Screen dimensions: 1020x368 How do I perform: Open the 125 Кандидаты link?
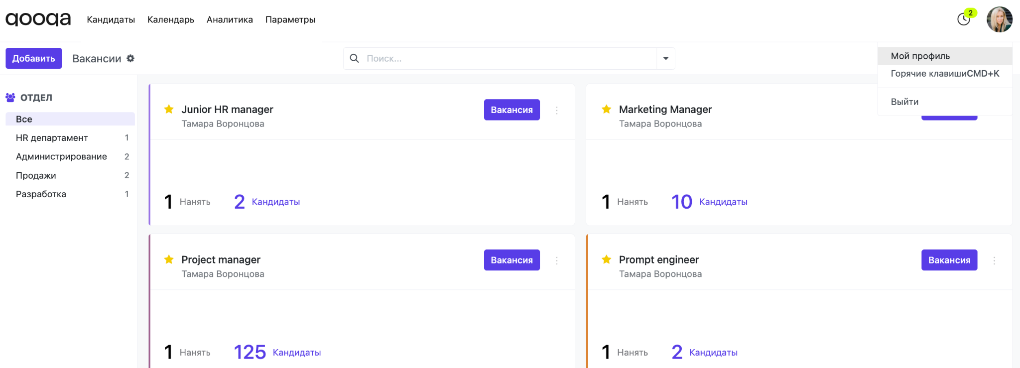[x=277, y=352]
